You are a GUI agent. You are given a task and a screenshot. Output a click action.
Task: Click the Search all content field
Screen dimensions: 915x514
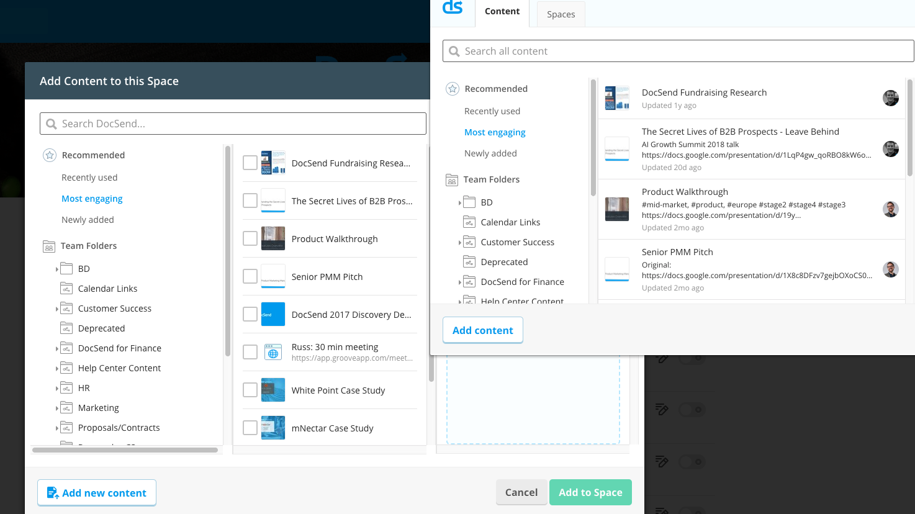678,51
